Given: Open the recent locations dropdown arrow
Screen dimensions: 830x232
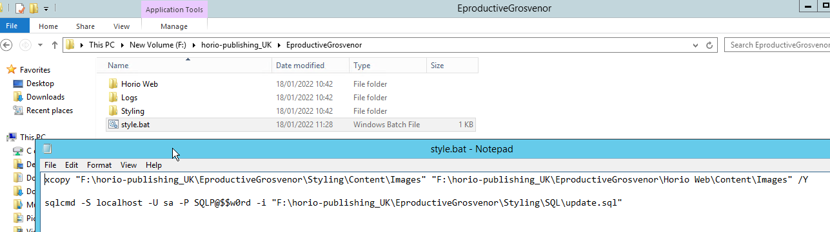Looking at the screenshot, I should click(x=39, y=46).
